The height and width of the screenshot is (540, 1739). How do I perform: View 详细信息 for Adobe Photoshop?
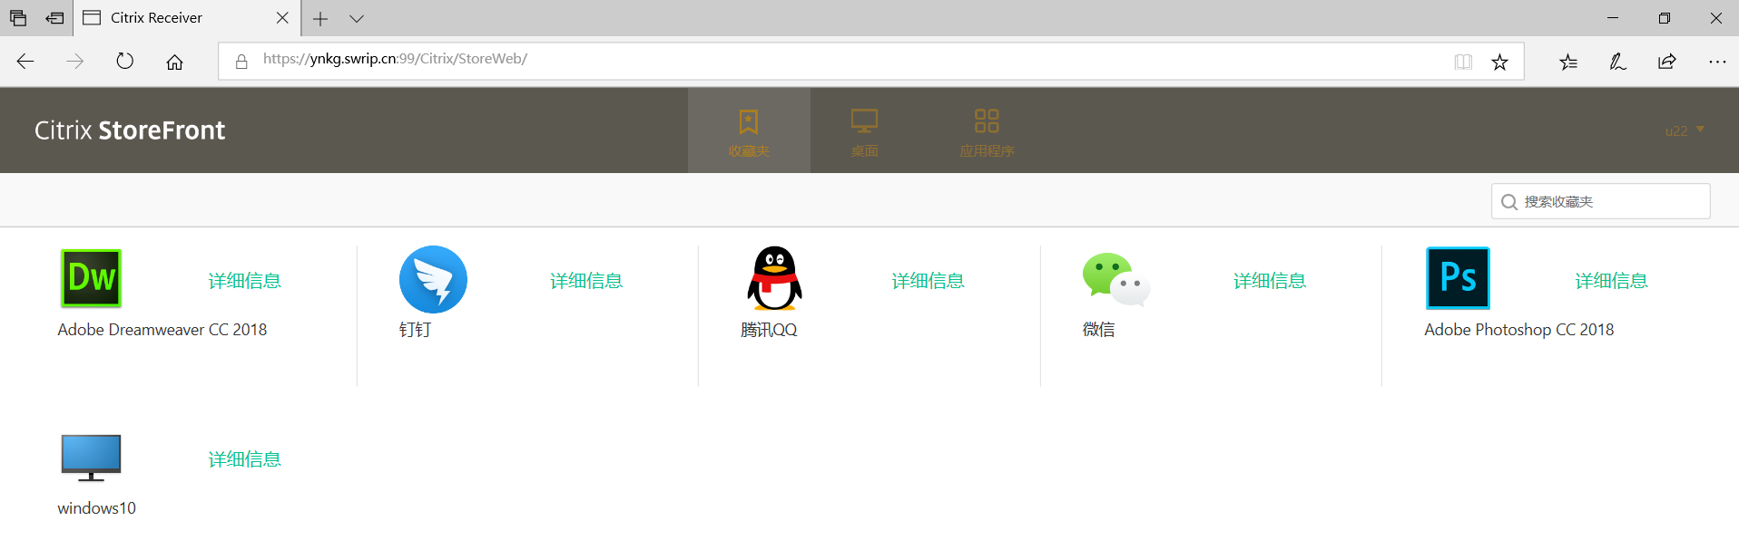click(x=1611, y=281)
